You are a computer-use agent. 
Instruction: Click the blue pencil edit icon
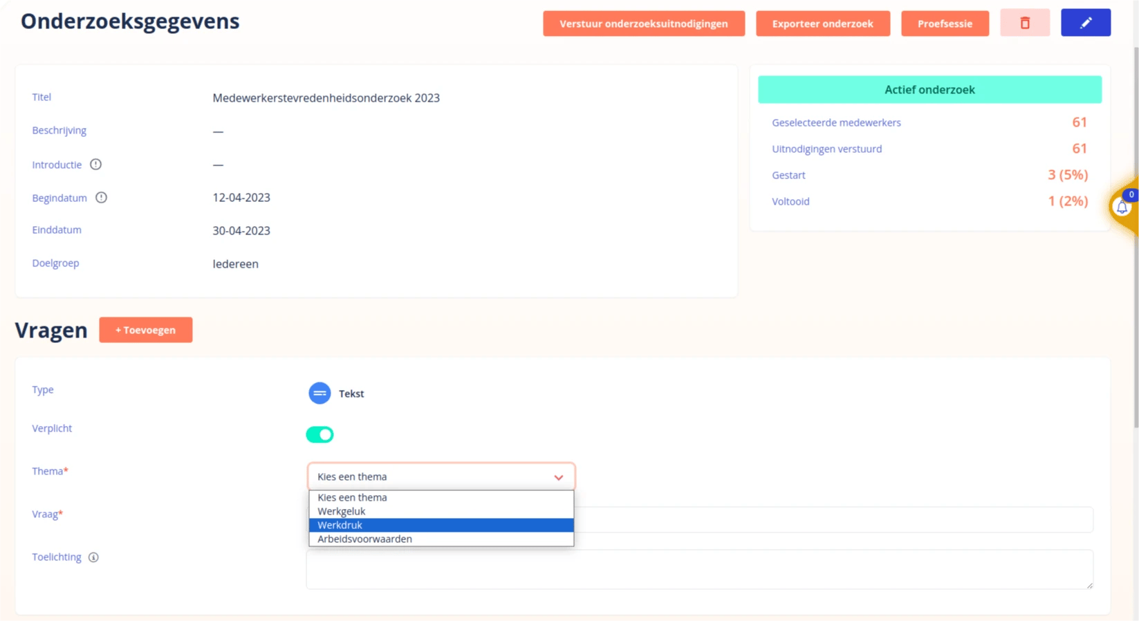coord(1086,23)
